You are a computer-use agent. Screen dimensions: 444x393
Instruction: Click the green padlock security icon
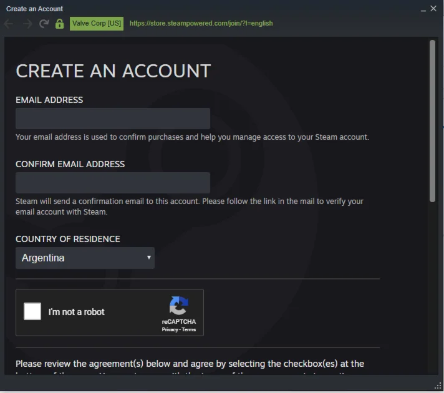59,24
